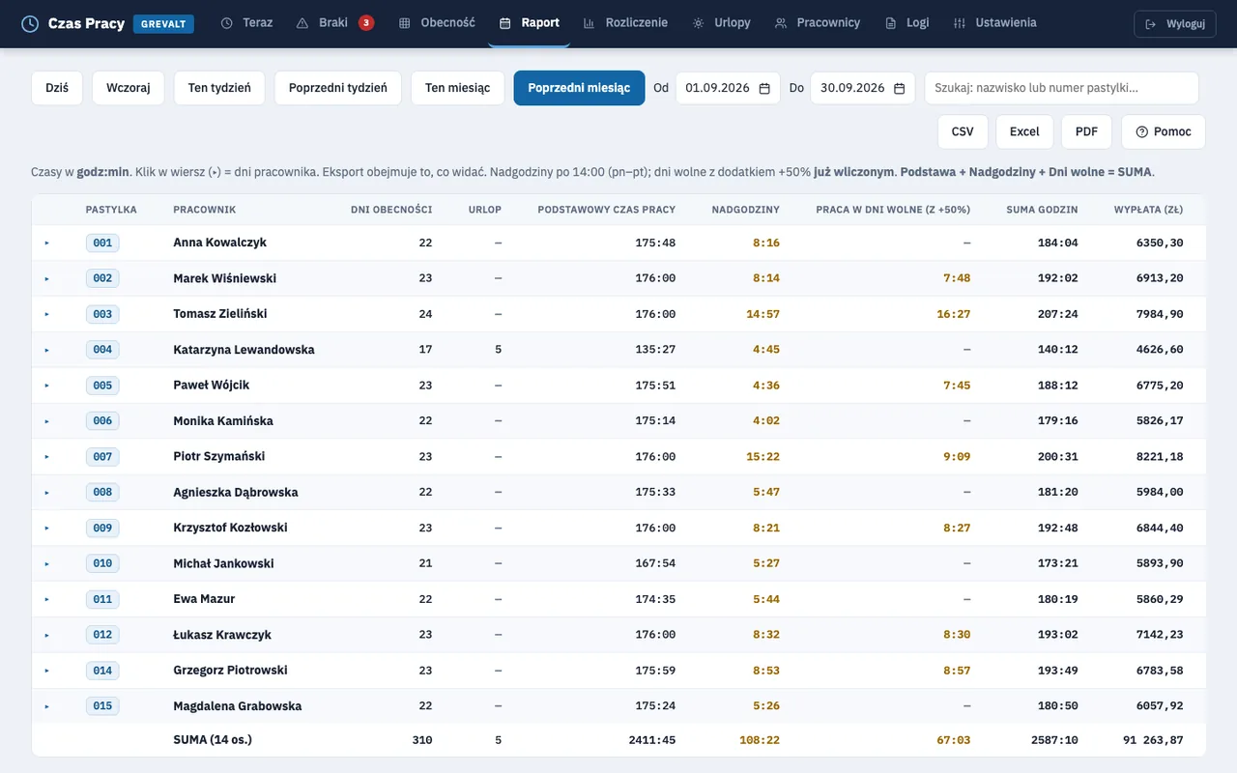The image size is (1237, 773).
Task: Export report as PDF
Action: click(1086, 132)
